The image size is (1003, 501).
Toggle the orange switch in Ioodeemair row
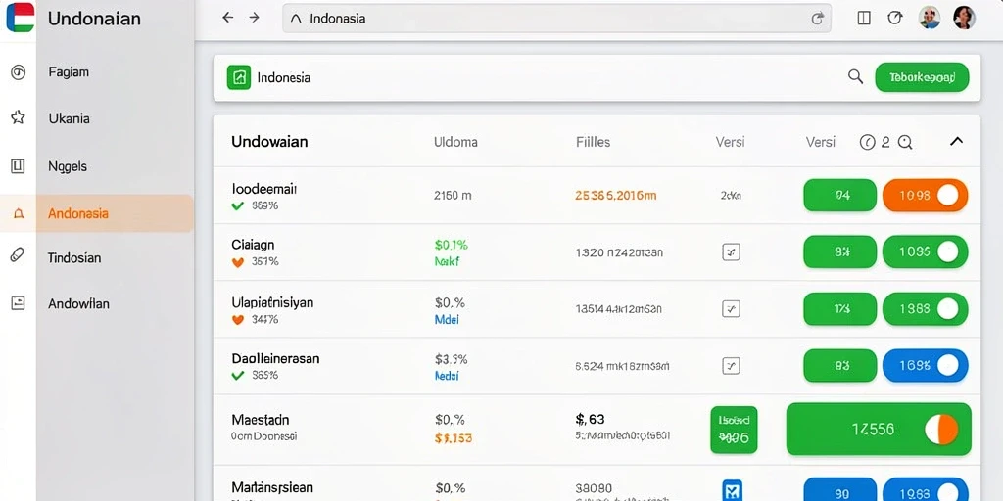pyautogui.click(x=925, y=196)
